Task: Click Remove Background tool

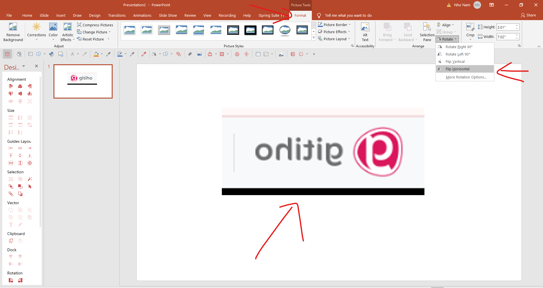Action: [13, 32]
